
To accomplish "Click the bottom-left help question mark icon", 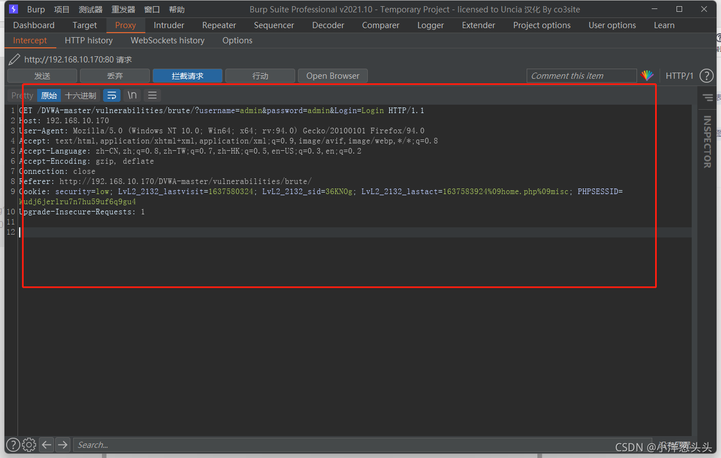I will coord(13,444).
